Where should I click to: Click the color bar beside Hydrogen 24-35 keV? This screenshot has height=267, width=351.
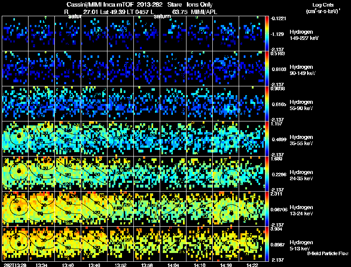tap(267, 174)
